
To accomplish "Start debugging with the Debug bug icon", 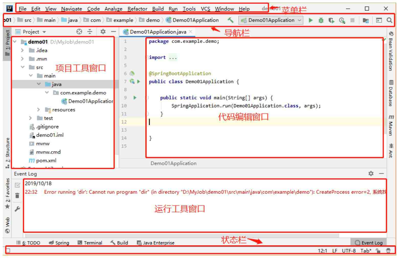I will pyautogui.click(x=321, y=20).
